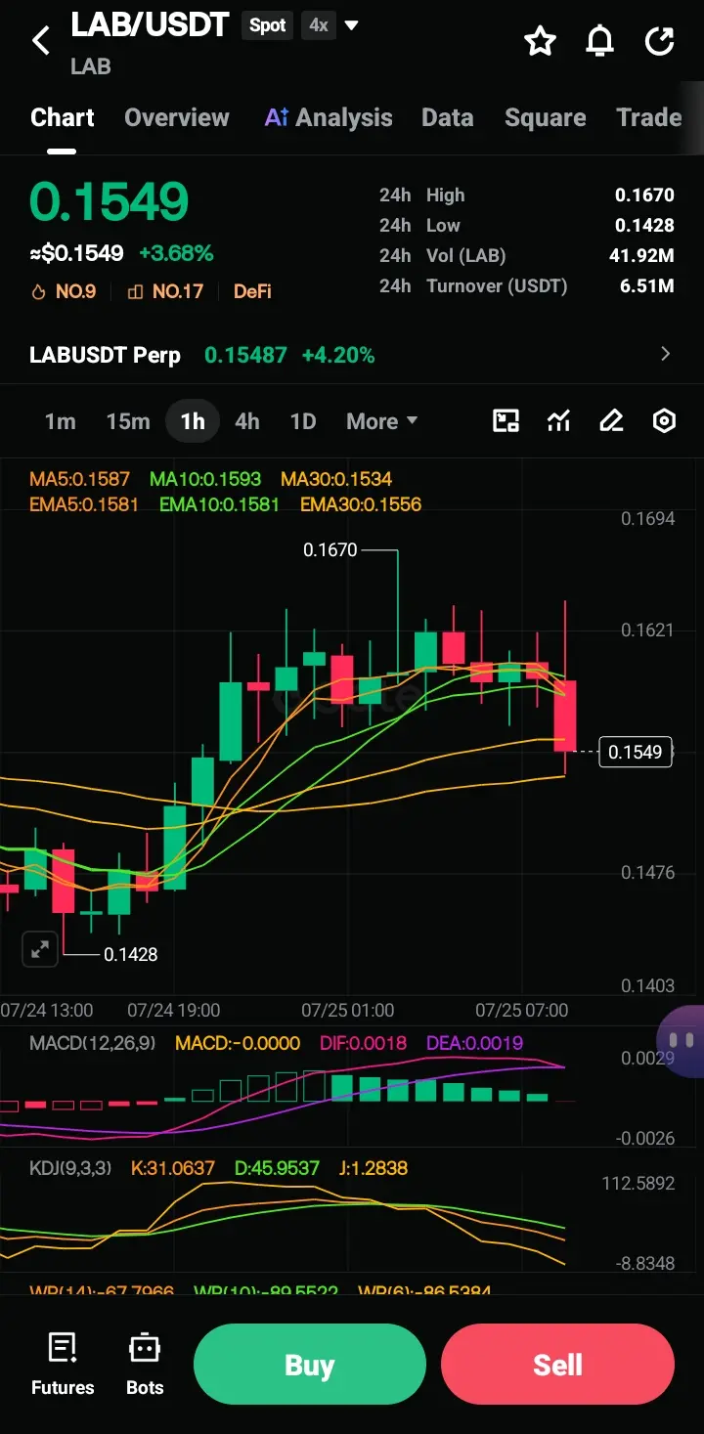Viewport: 704px width, 1434px height.
Task: Tap the back arrow icon
Action: coord(41,40)
